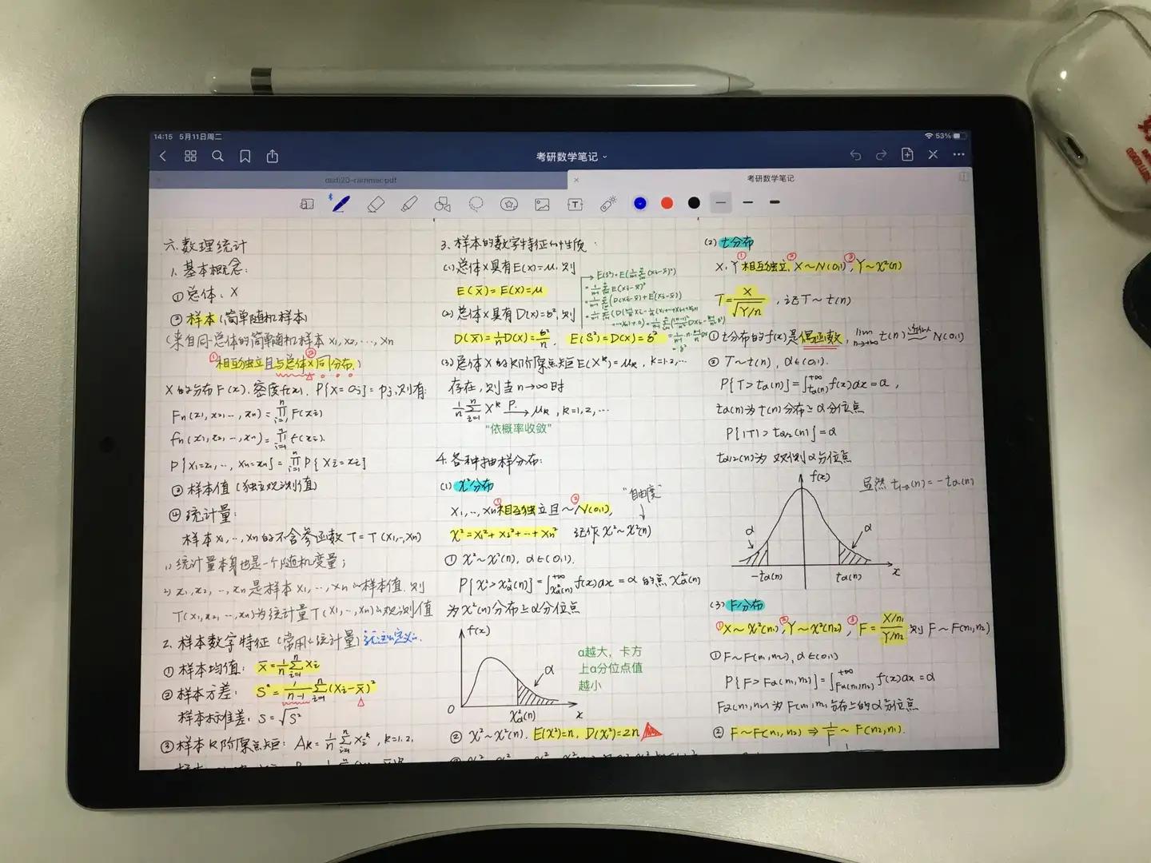
Task: Tap the green "α越大, 卡方" annotation text
Action: pyautogui.click(x=610, y=652)
